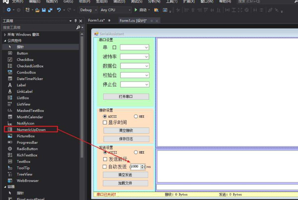Collapse the 公共控件 toolbox group

pos(5,41)
